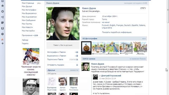The height and width of the screenshot is (95, 169).
Task: Click the video icon beside Видеозаписи с Павлом
Action: pyautogui.click(x=77, y=56)
